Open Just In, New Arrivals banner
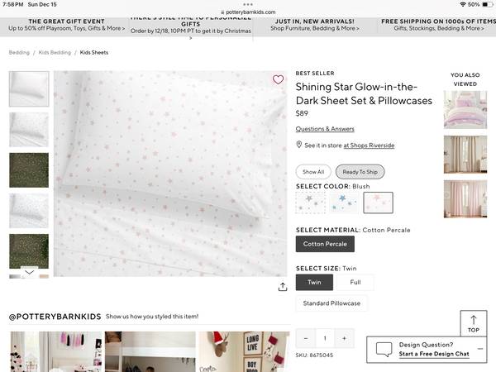This screenshot has height=372, width=496. coord(315,25)
